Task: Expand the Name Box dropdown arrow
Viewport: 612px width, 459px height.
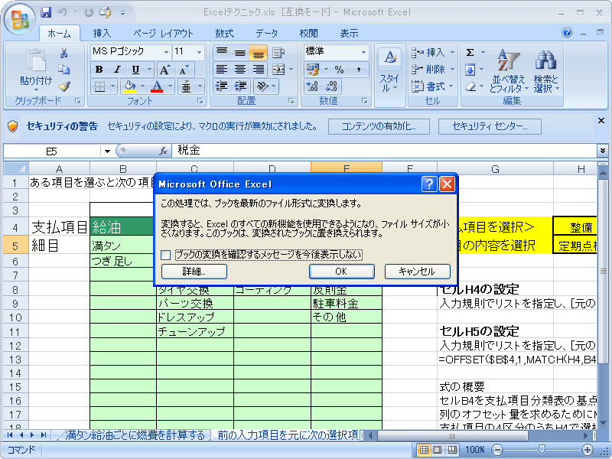Action: (x=107, y=151)
